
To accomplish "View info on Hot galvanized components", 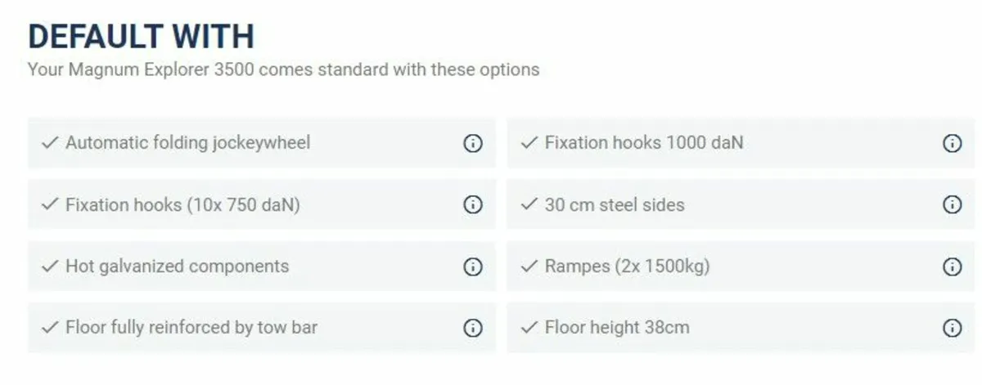I will point(473,266).
